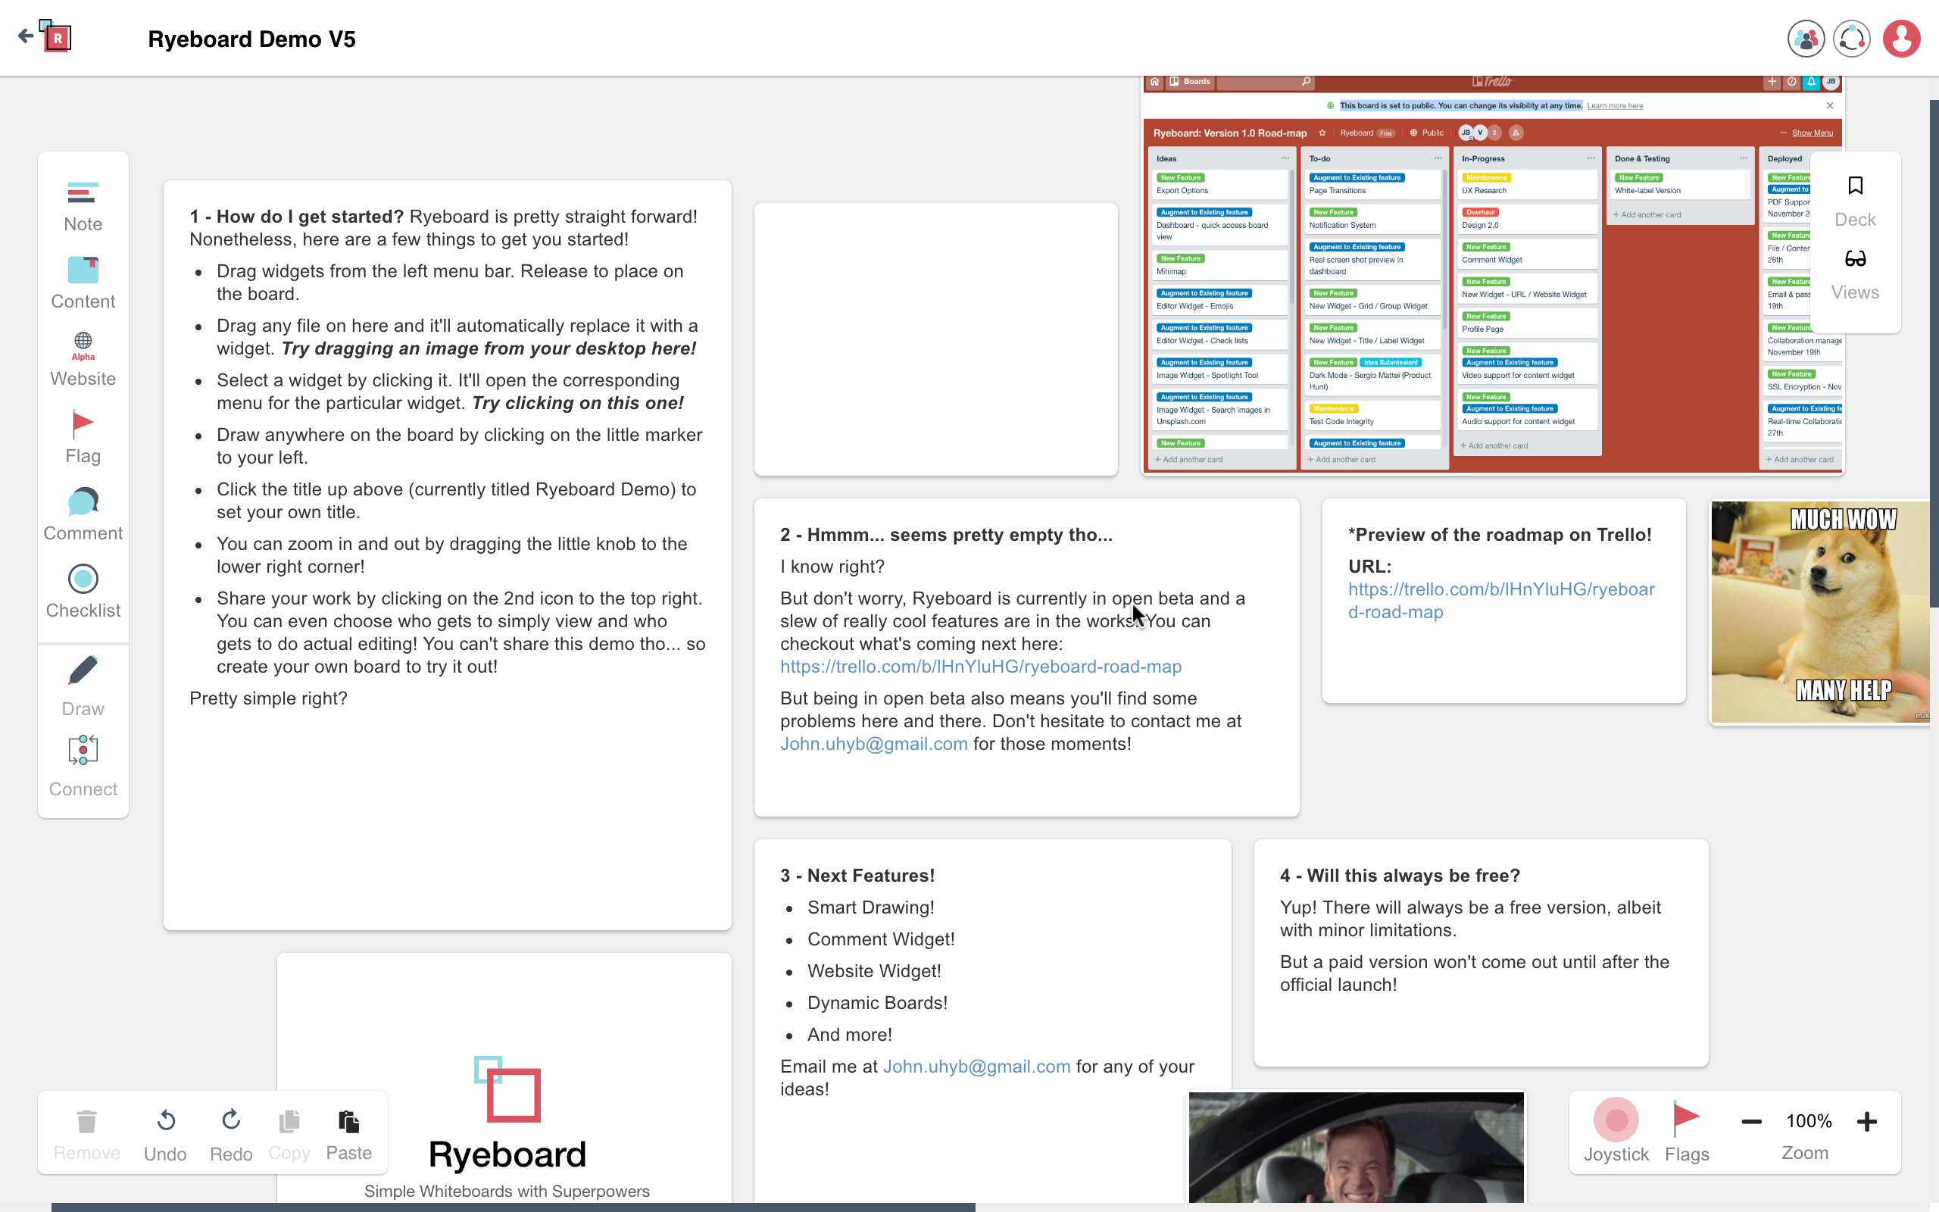Activate the Draw marker tool
This screenshot has height=1212, width=1939.
(x=83, y=688)
